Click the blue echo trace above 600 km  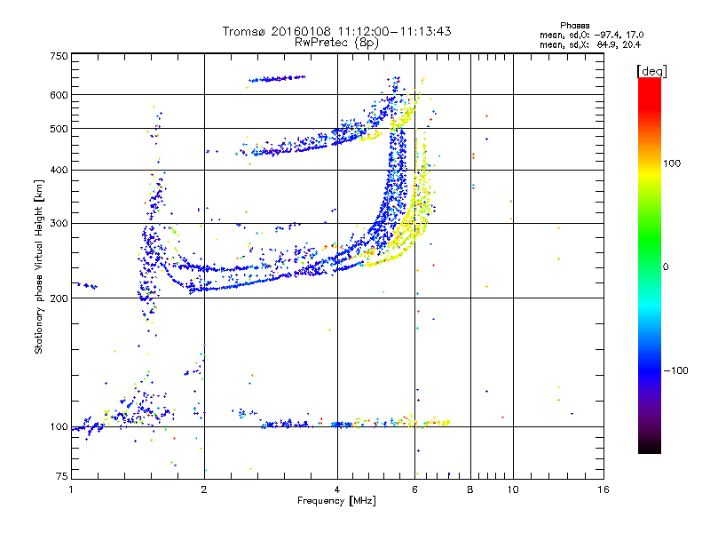(x=277, y=79)
